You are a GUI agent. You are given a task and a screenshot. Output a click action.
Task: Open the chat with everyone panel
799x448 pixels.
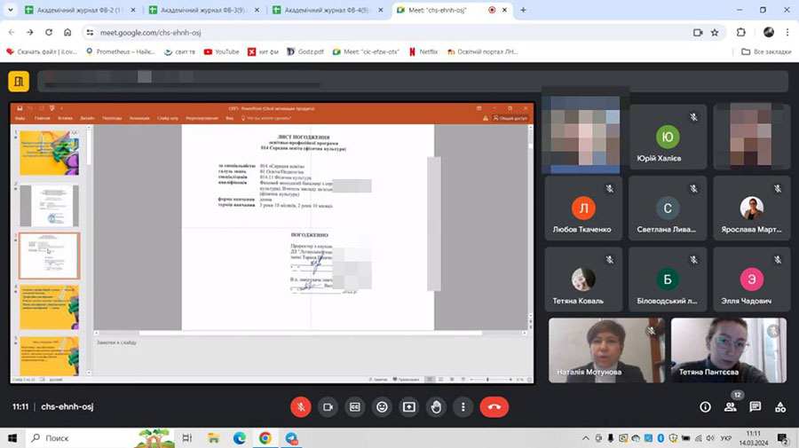(755, 407)
